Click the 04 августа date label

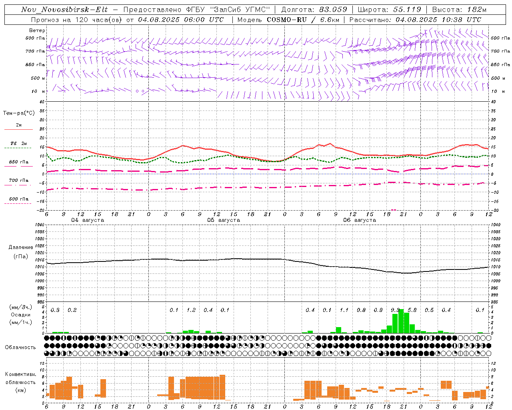coord(88,220)
